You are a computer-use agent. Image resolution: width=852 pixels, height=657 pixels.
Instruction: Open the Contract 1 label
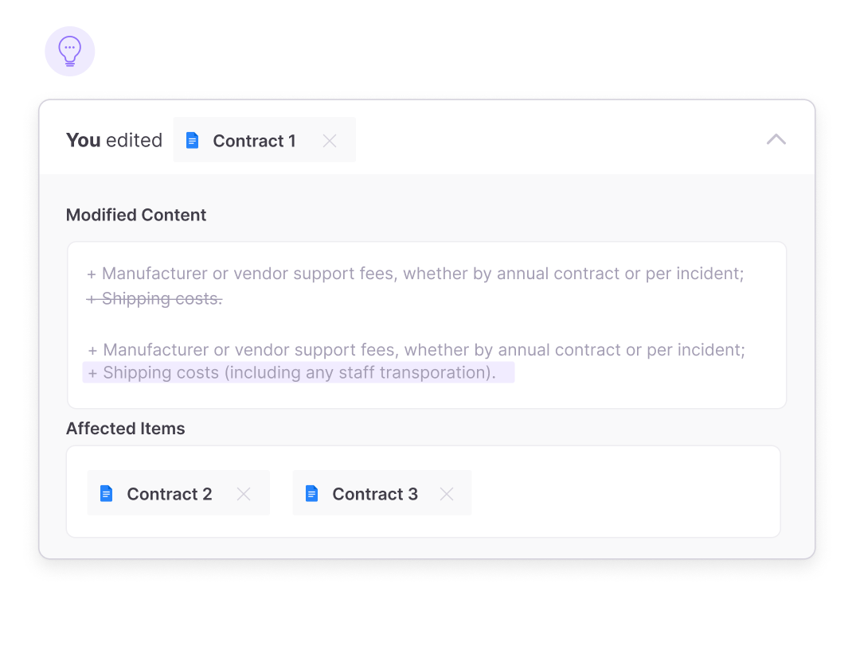pos(254,141)
